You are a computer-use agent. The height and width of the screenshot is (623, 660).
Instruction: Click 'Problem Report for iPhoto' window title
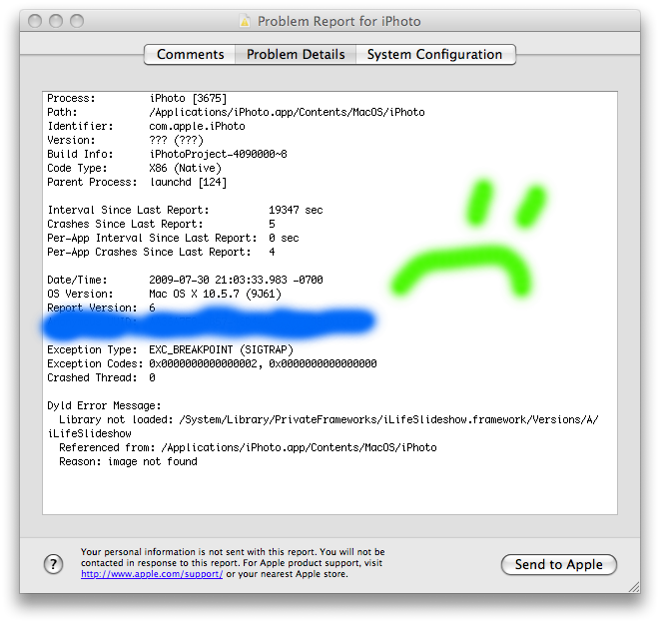tap(339, 21)
